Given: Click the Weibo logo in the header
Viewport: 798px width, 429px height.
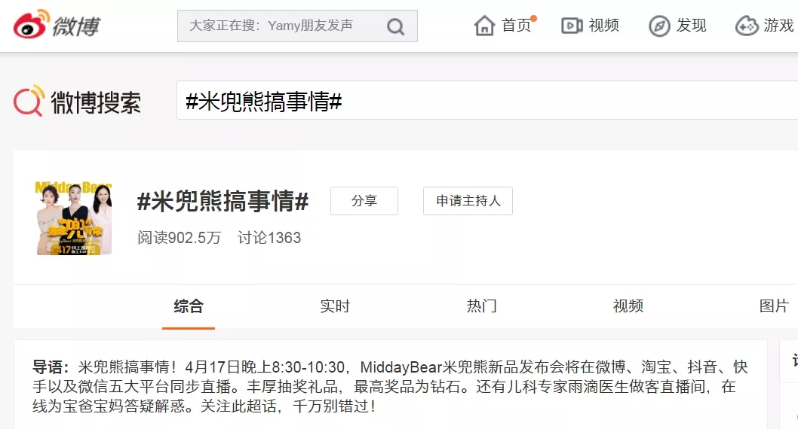Looking at the screenshot, I should click(57, 26).
